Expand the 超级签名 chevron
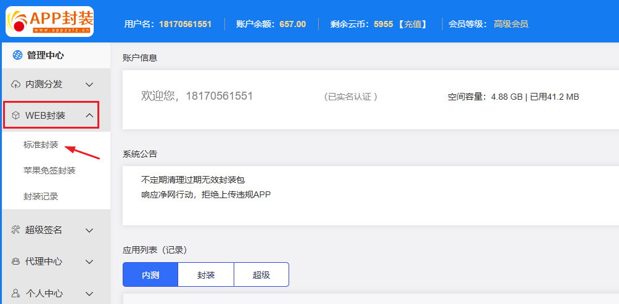 89,230
